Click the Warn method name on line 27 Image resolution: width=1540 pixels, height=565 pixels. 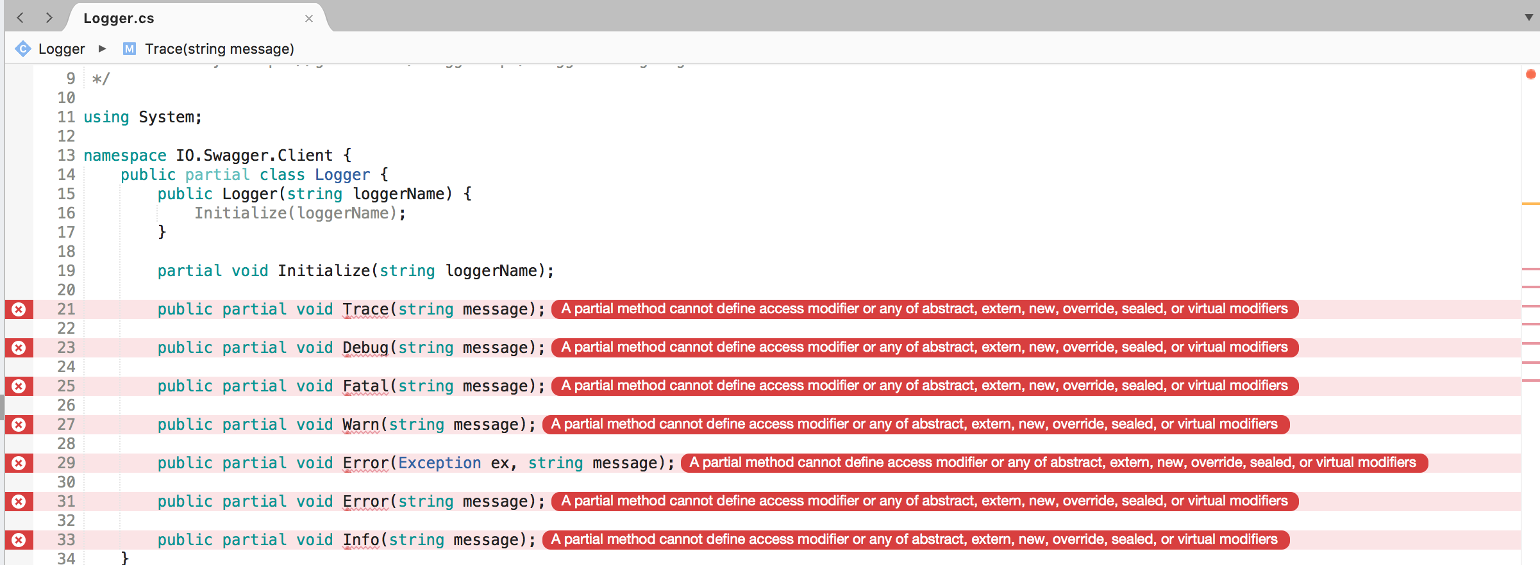coord(361,425)
